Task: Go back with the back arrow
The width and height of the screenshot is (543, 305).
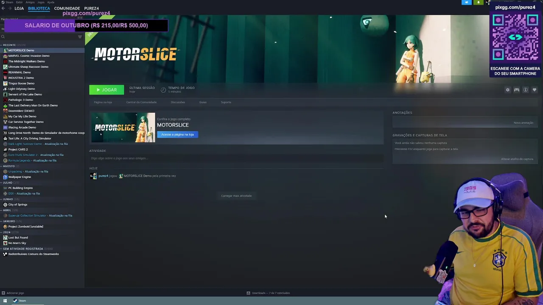Action: tap(3, 8)
